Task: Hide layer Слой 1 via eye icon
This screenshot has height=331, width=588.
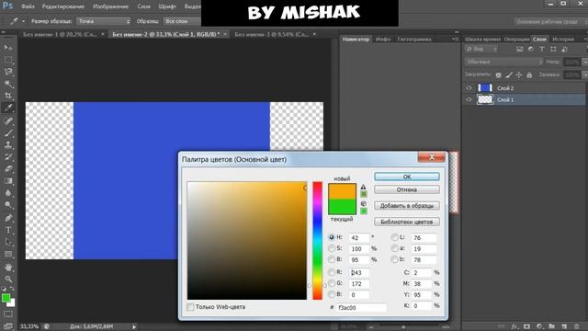Action: coord(469,100)
